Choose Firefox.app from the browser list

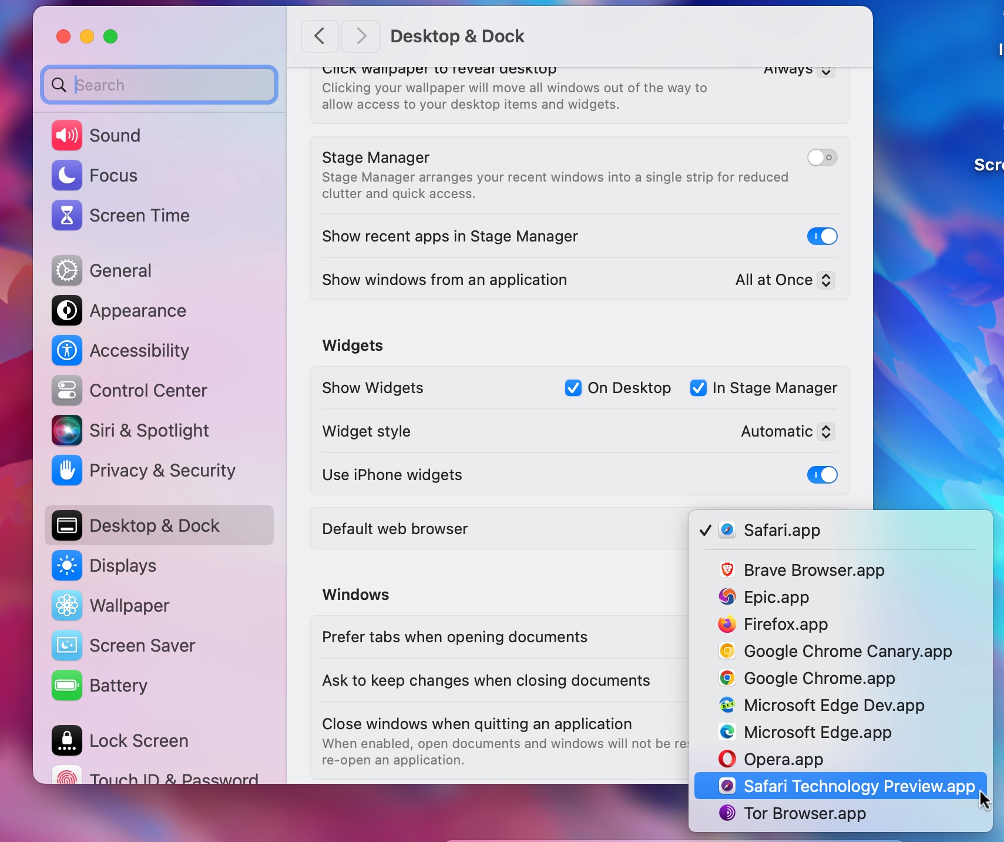[785, 624]
